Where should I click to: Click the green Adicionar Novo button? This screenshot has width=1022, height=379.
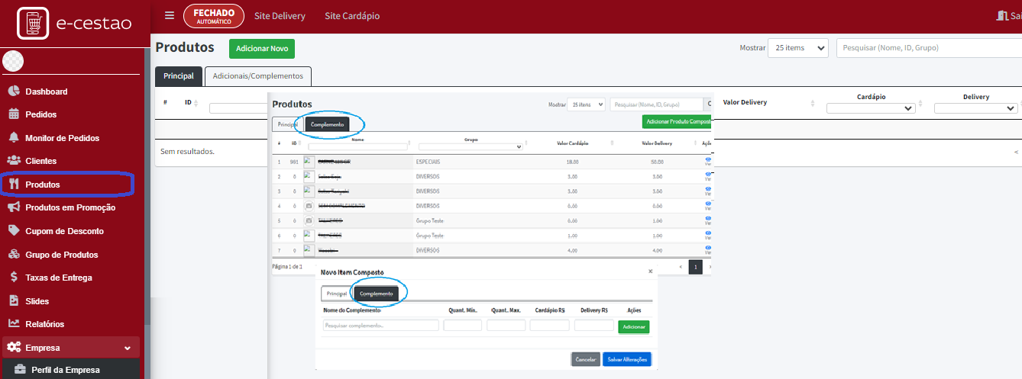point(262,48)
